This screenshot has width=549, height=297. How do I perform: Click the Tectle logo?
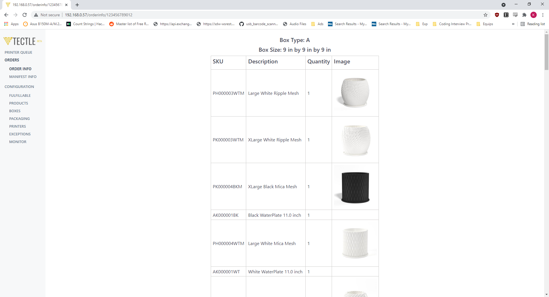coord(23,41)
